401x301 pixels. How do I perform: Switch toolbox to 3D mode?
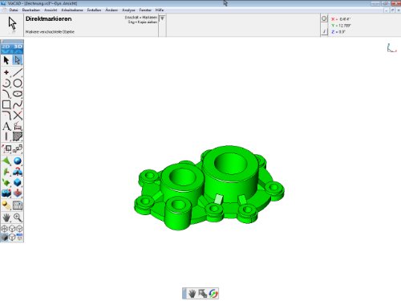click(x=18, y=47)
